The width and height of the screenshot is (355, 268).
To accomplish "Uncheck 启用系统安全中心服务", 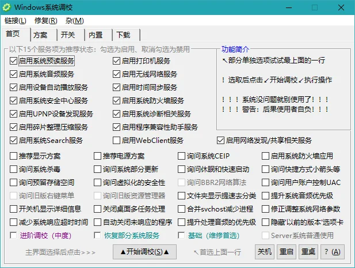I will tap(14, 101).
